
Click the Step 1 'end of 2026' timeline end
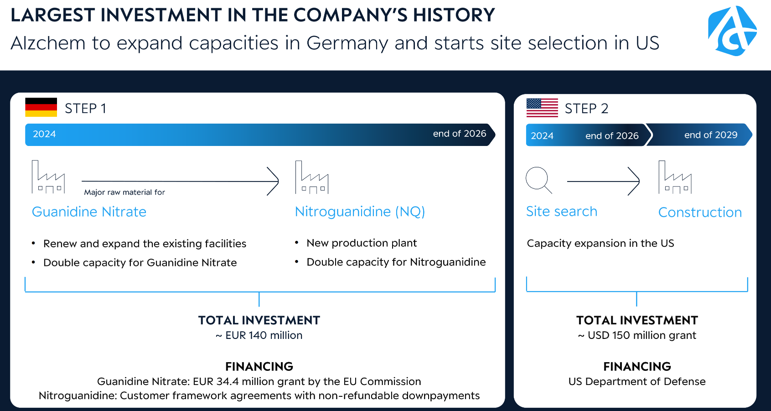point(459,134)
